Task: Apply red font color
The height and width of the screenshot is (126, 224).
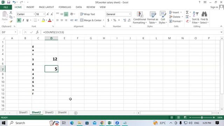Action: 50,20
